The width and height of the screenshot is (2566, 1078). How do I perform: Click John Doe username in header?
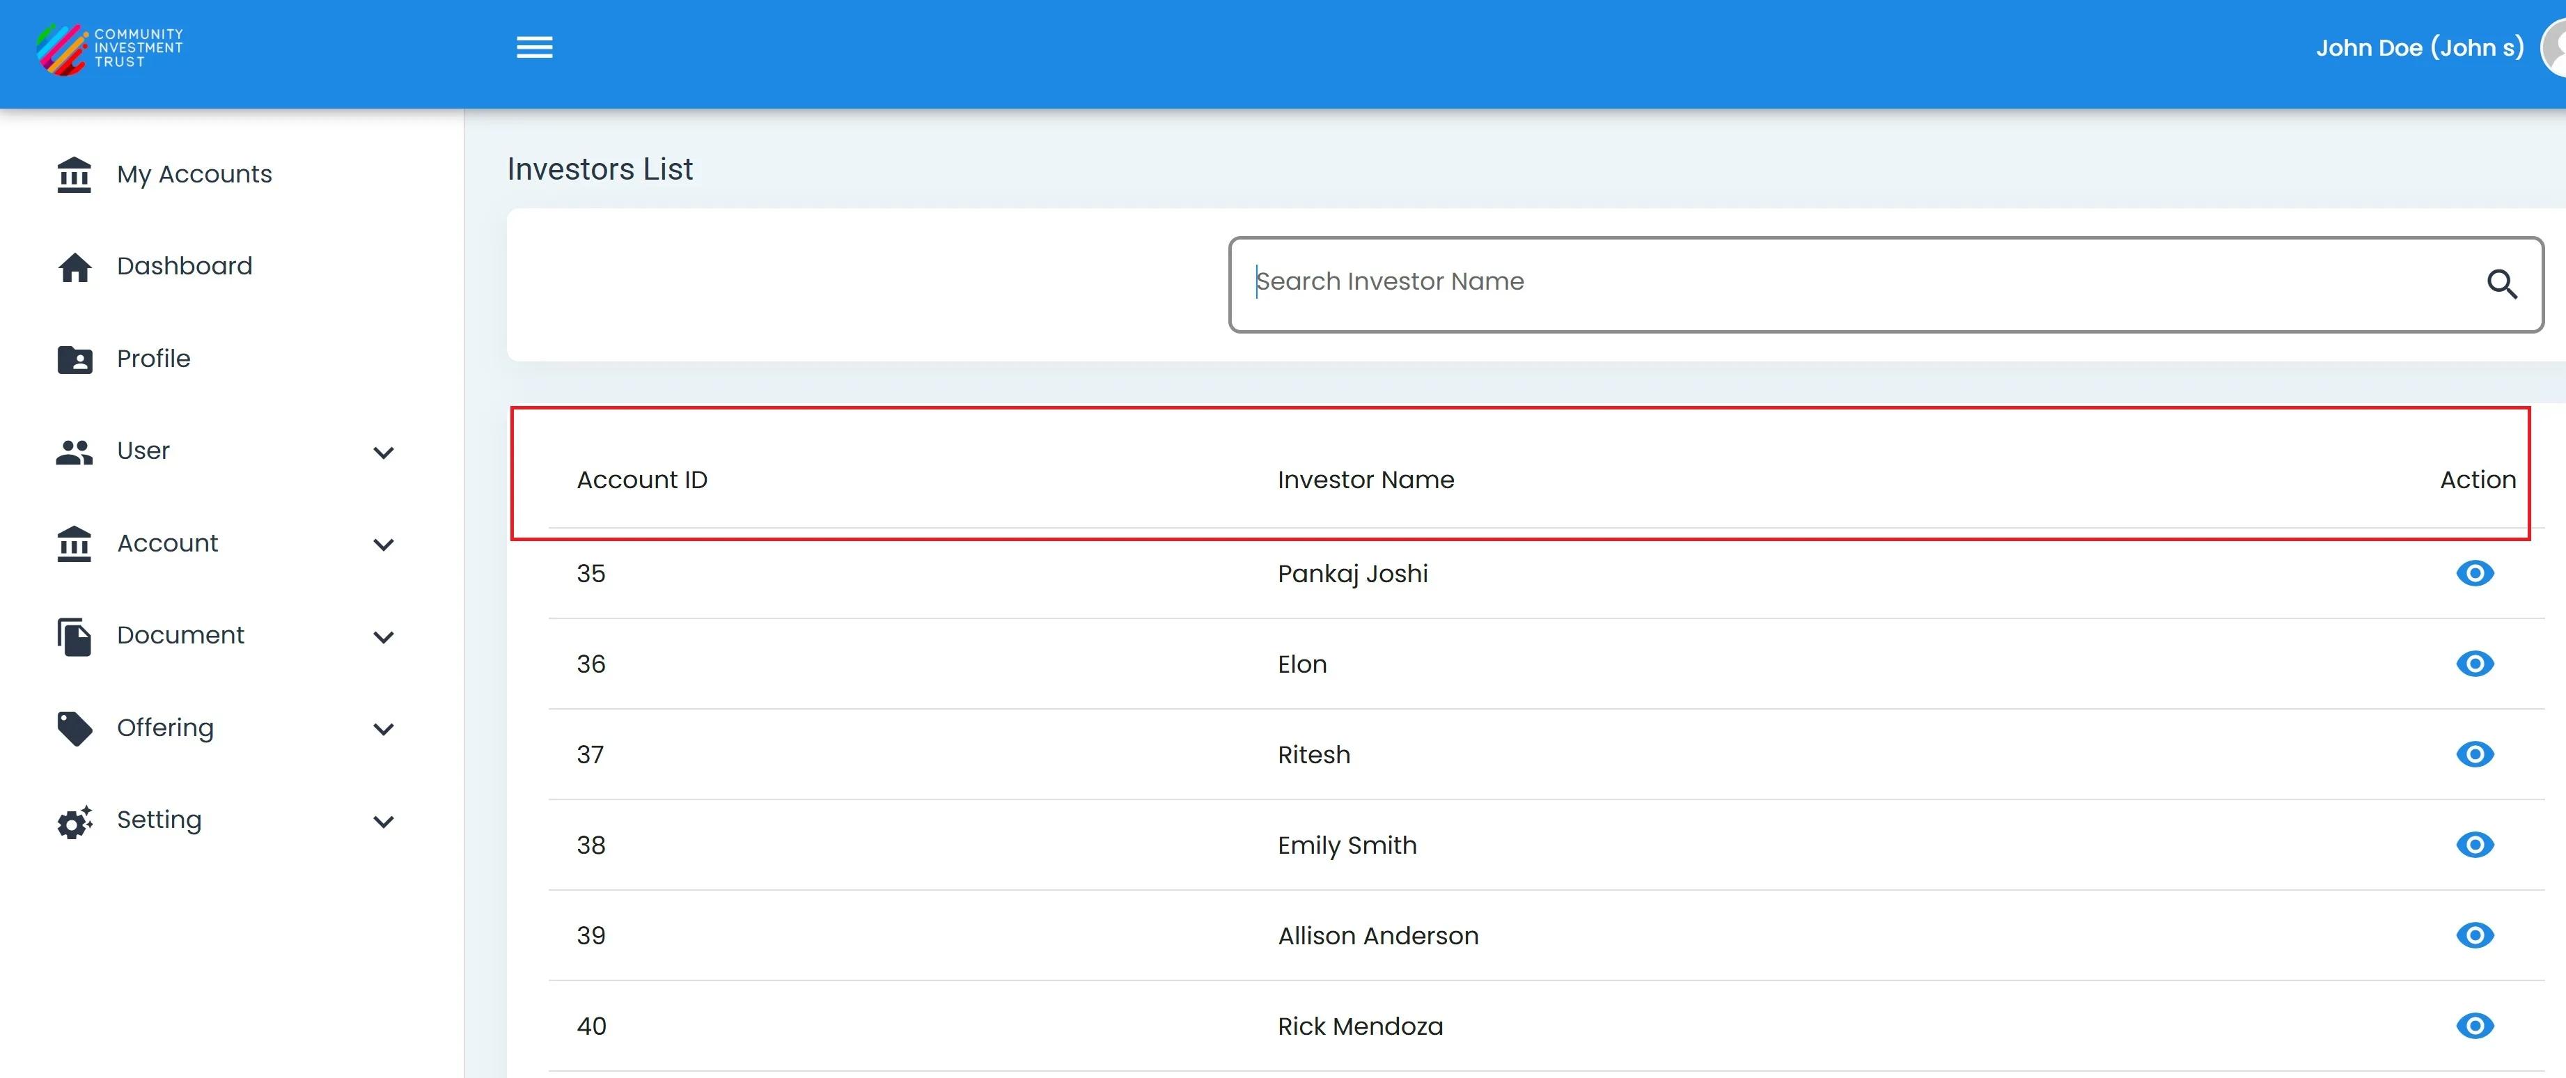coord(2418,48)
